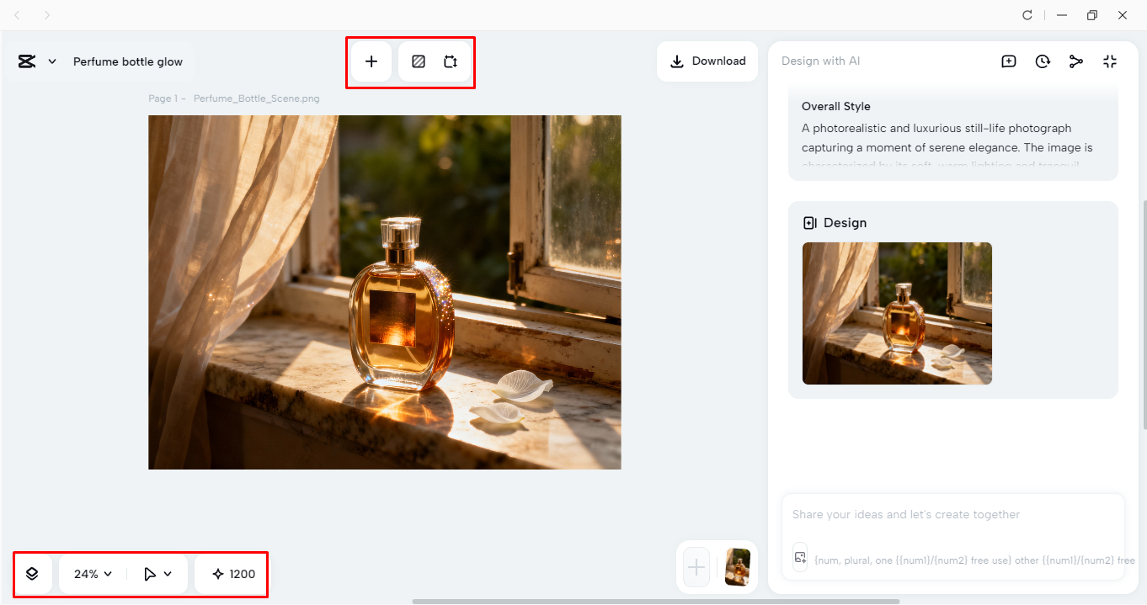Go back with the left arrow
Screen dimensions: 1147x605
pyautogui.click(x=17, y=15)
